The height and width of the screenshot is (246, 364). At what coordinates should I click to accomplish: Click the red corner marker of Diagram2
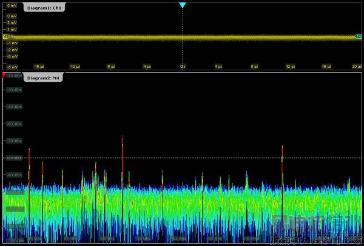(x=4, y=75)
